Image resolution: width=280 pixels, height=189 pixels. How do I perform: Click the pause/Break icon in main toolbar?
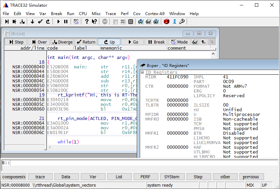point(66,21)
